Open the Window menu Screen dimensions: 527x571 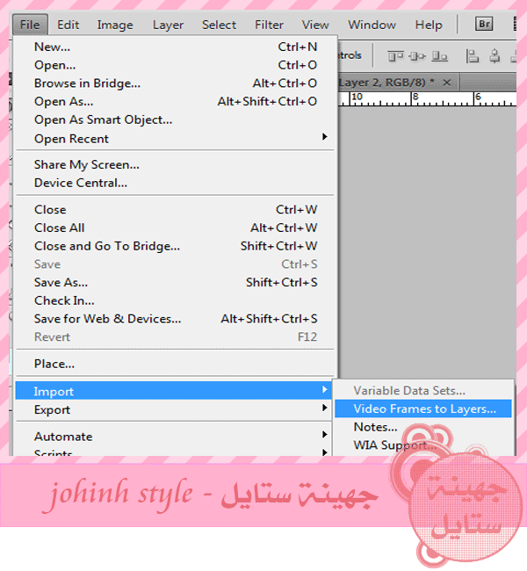pos(372,25)
